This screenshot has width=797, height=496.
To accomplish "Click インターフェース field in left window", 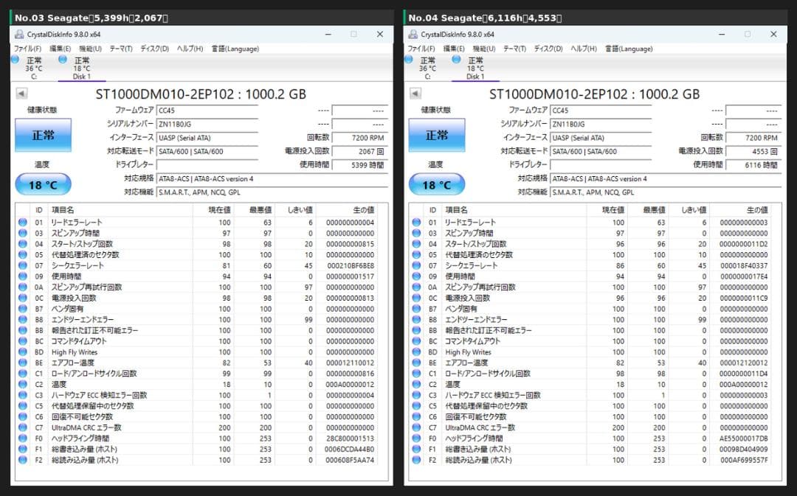I will tap(207, 138).
